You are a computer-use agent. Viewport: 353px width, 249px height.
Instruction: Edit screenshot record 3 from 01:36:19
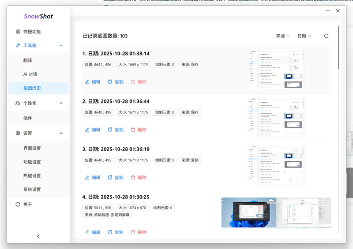coord(93,177)
